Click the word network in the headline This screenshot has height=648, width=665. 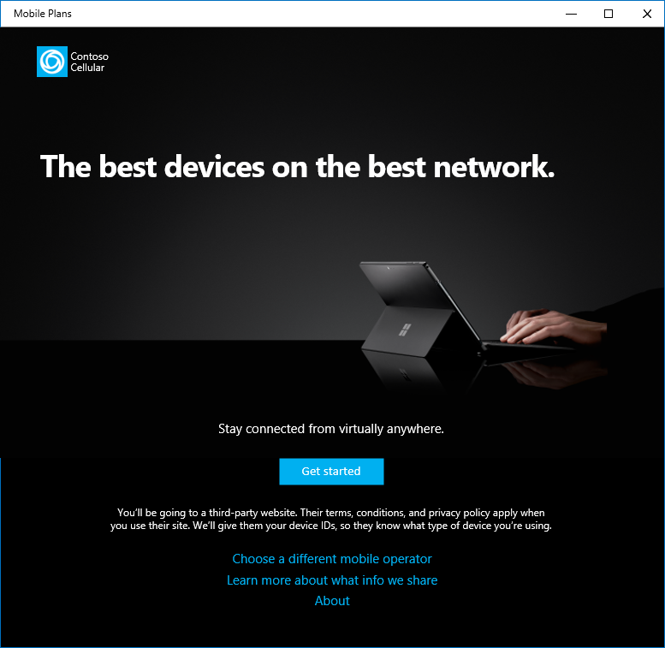[x=494, y=166]
